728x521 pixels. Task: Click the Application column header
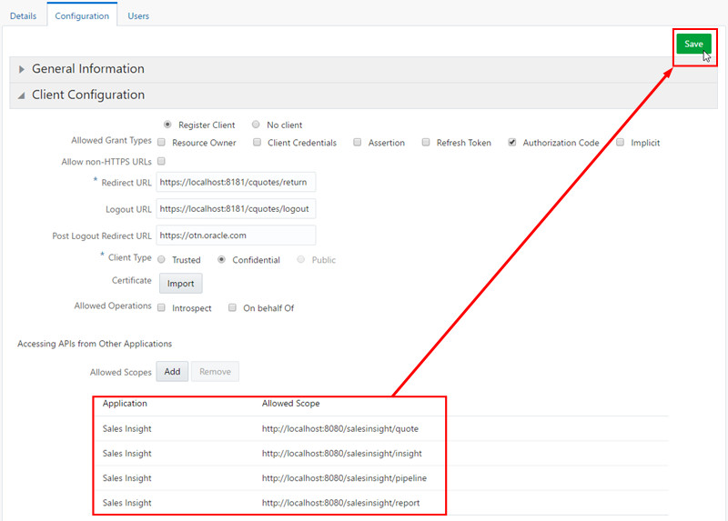point(125,404)
